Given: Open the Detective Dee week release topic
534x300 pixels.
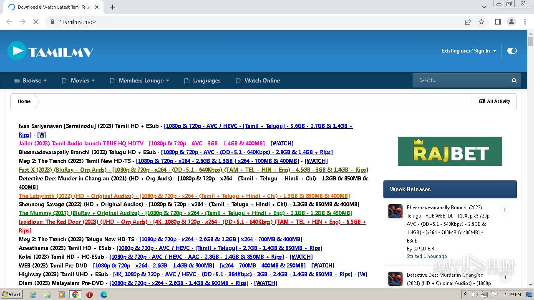Looking at the screenshot, I should (x=448, y=279).
